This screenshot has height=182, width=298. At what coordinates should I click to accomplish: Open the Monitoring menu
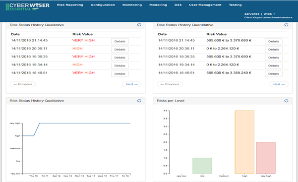(132, 5)
